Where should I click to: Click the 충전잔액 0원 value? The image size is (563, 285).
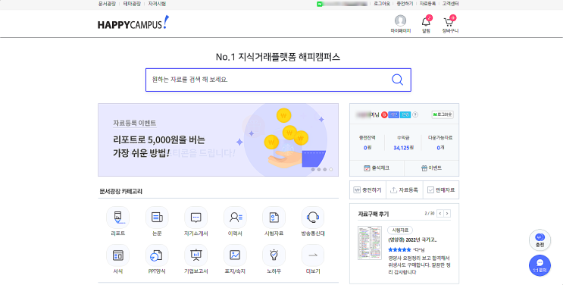pyautogui.click(x=367, y=147)
